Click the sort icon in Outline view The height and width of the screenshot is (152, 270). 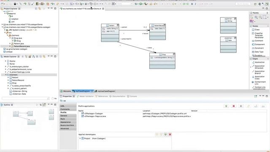(40, 105)
